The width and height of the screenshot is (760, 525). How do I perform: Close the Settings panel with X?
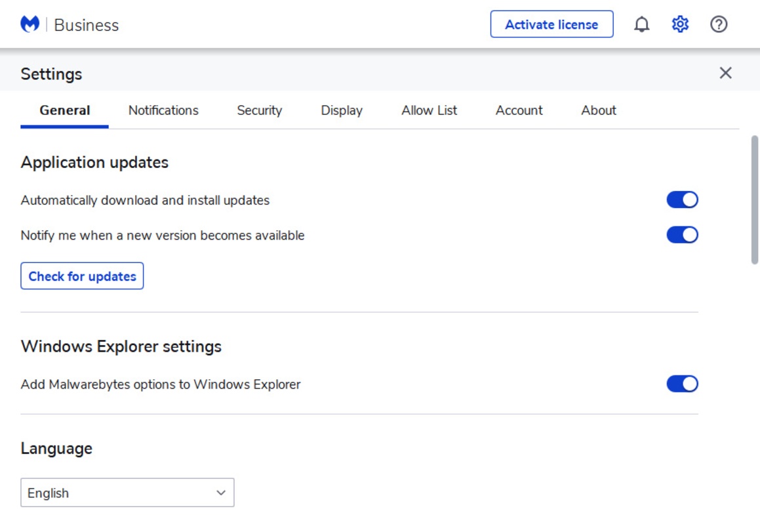click(725, 73)
